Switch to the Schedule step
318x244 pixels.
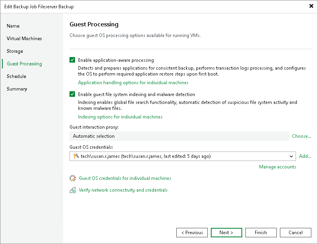(16, 76)
